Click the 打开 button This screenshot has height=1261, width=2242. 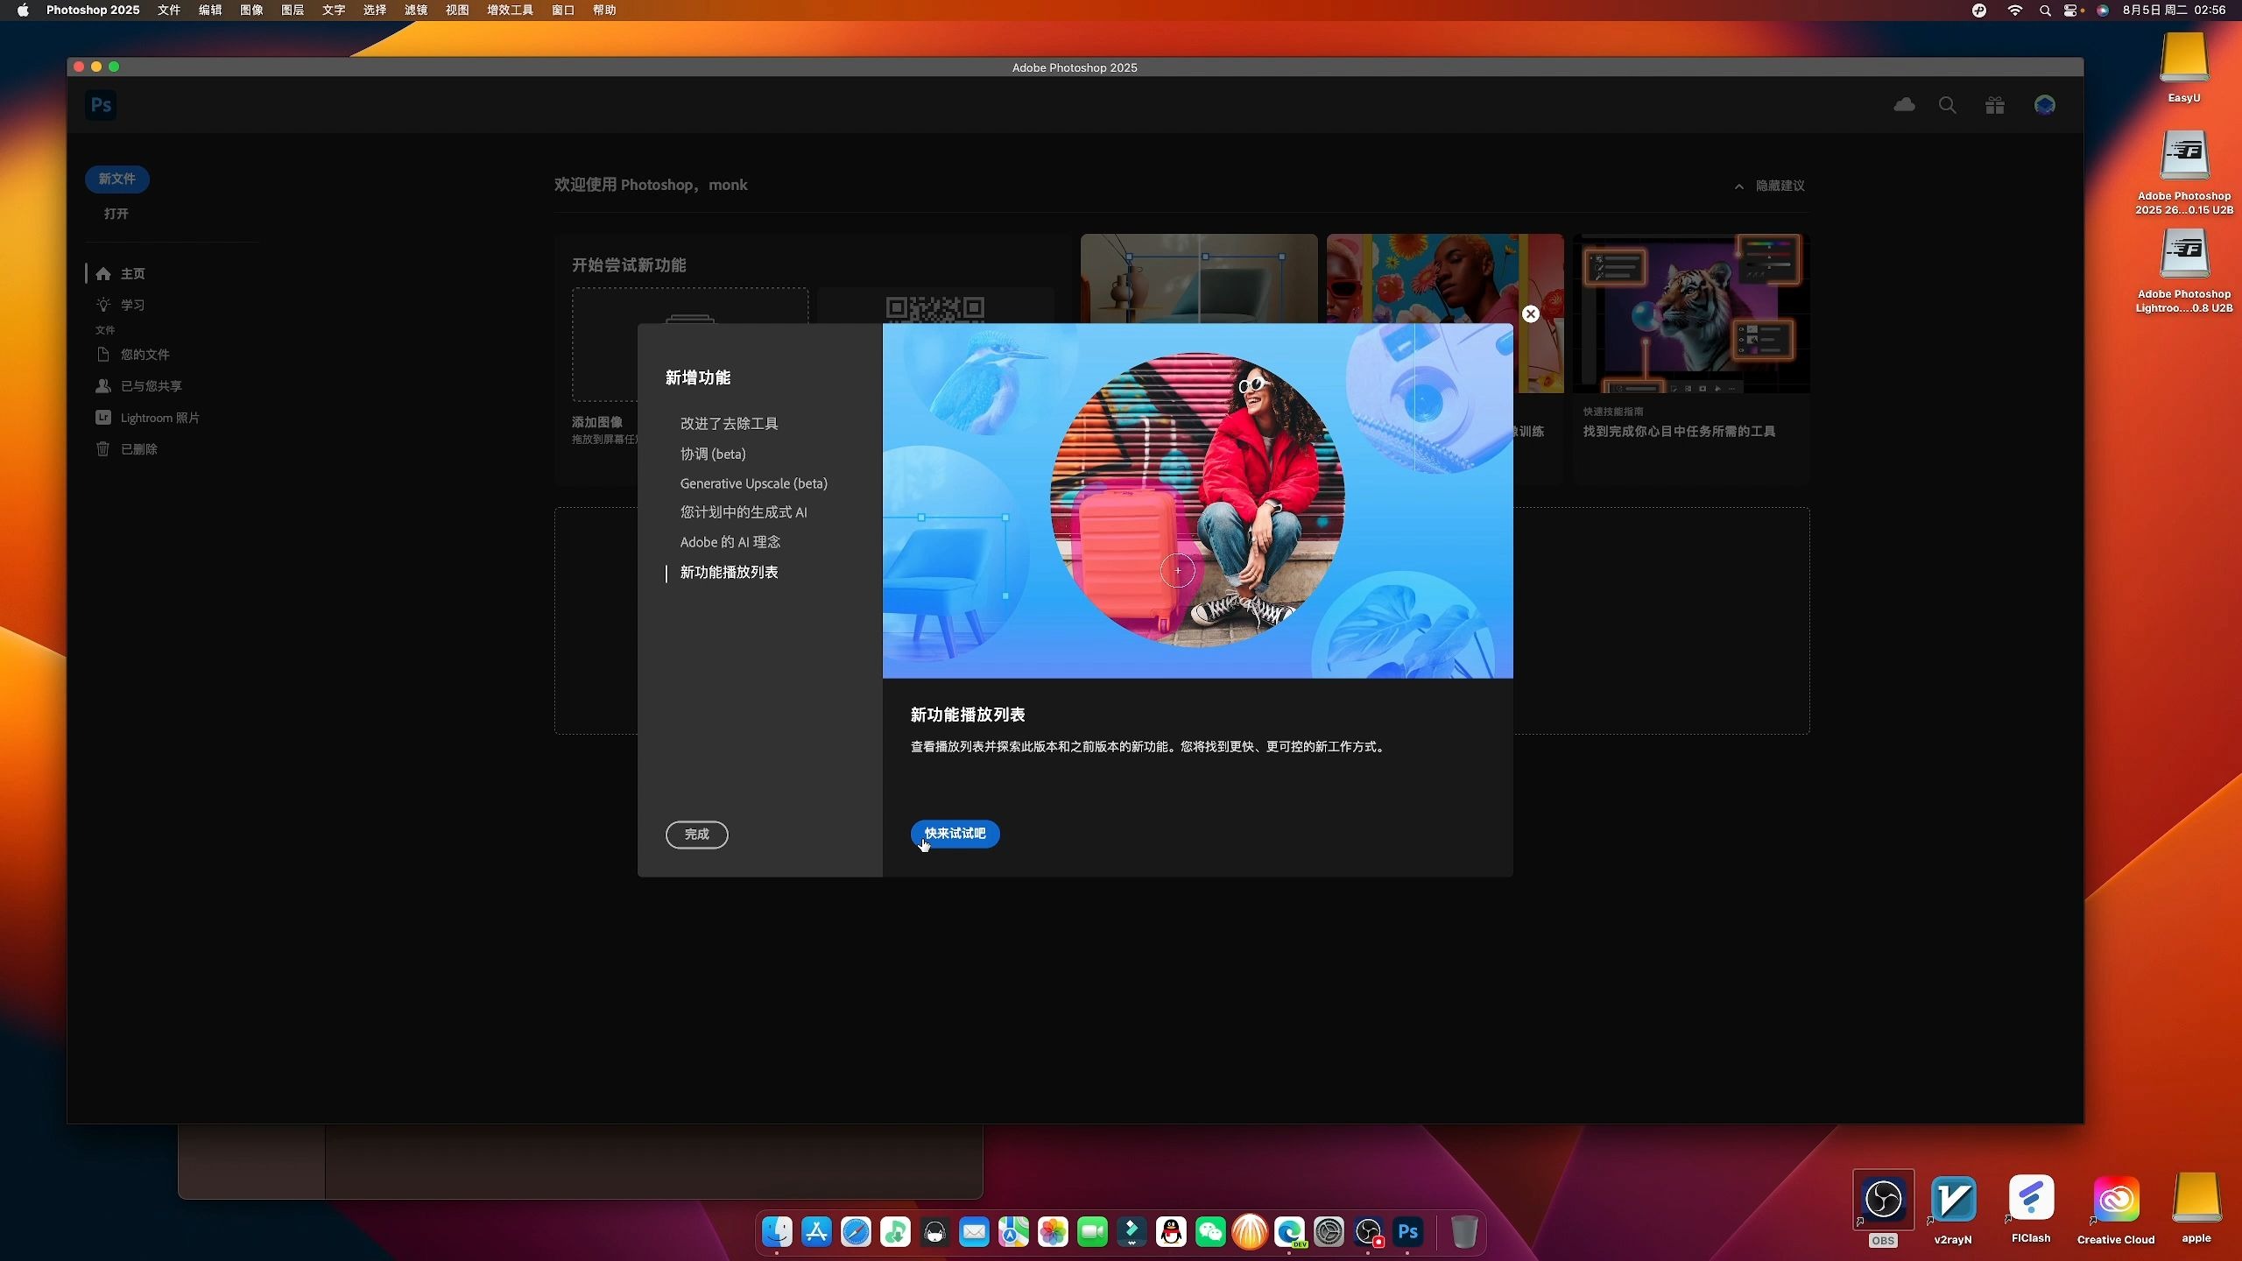116,214
